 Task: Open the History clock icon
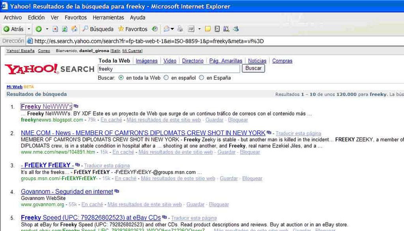coord(155,29)
